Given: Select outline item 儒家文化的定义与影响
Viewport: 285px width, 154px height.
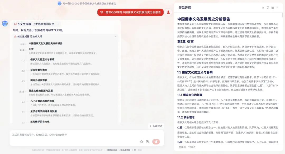Looking at the screenshot, I should (x=42, y=60).
